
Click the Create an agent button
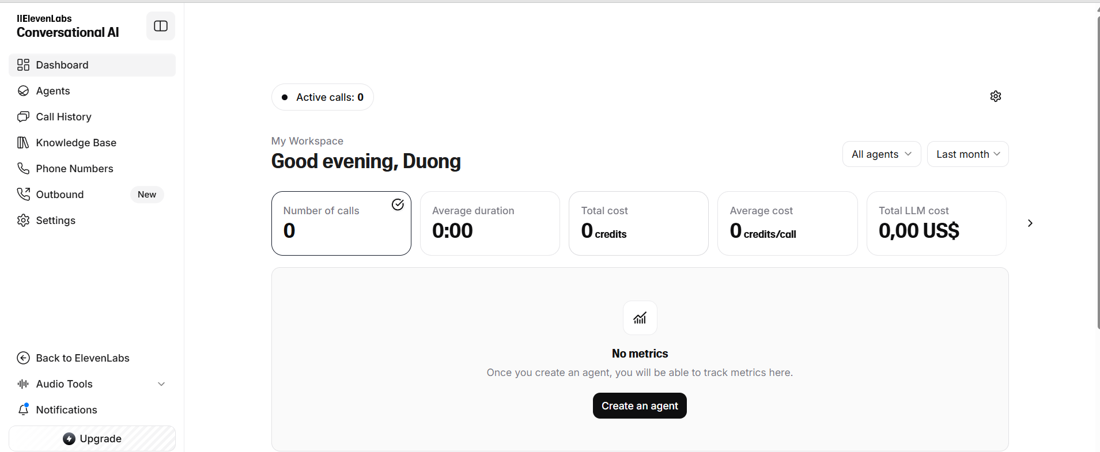[x=640, y=406]
